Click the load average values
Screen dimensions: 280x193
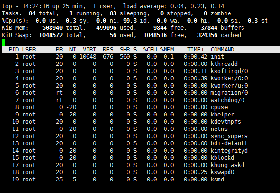(197, 6)
